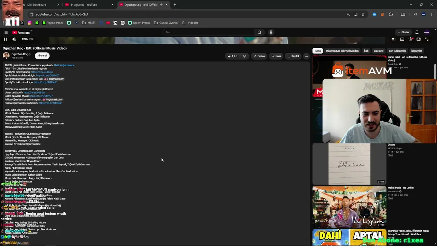
Task: Open the Chrome three-dot menu
Action: [432, 14]
